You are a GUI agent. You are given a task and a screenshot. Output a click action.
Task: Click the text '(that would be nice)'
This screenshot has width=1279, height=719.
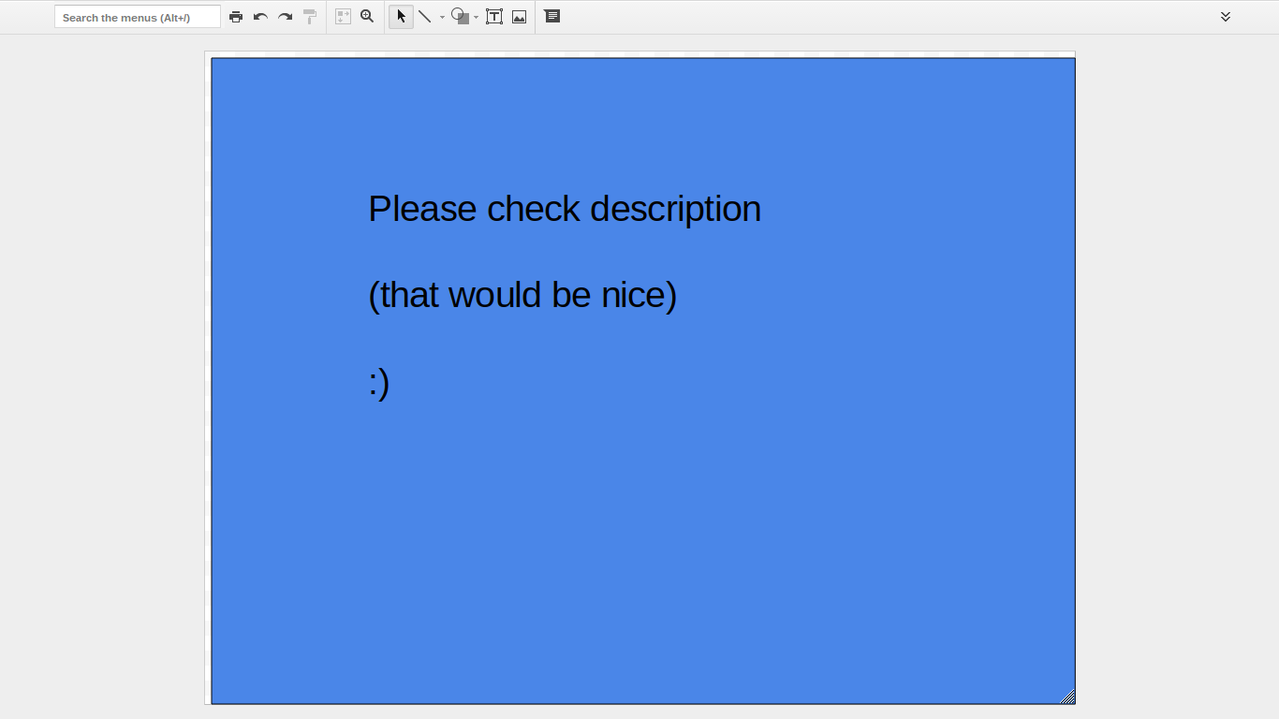[522, 295]
